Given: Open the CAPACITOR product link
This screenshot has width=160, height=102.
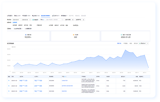Looking at the screenshot, I should point(65,80).
